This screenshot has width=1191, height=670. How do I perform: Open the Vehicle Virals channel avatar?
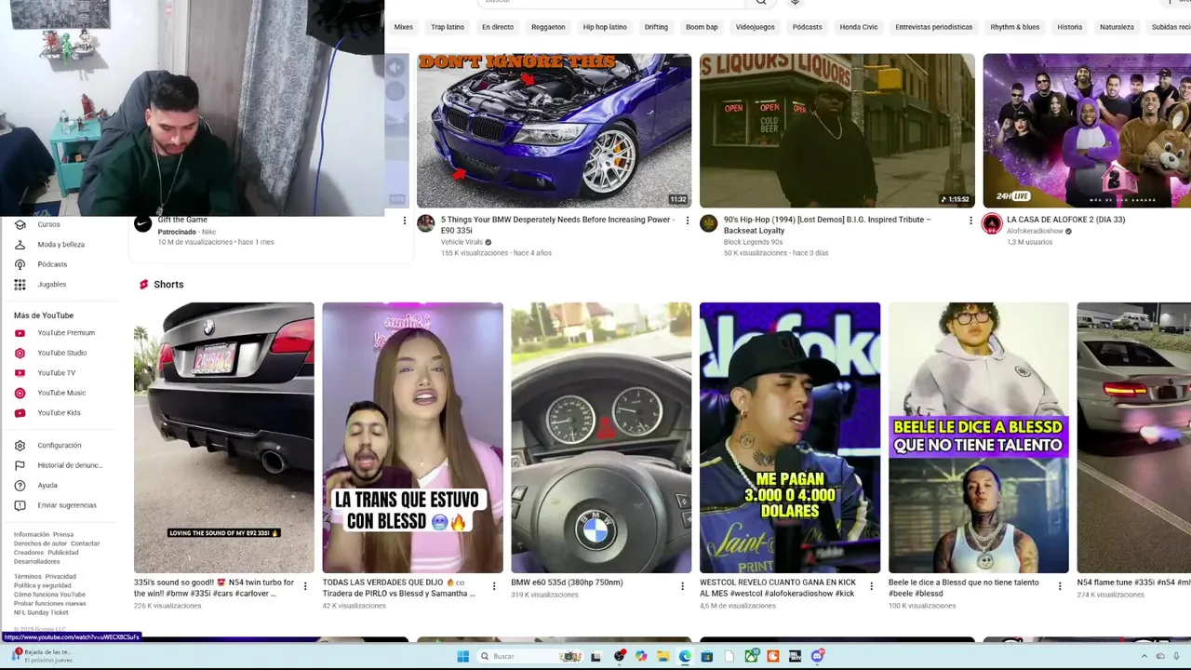pos(425,223)
